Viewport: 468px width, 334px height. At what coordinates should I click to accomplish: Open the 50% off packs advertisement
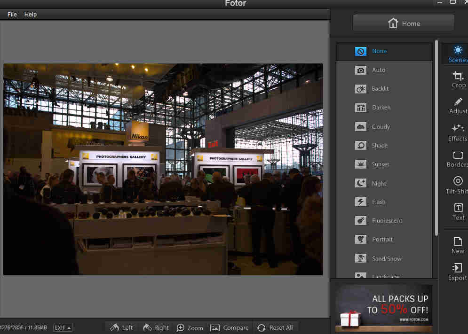[x=384, y=308]
